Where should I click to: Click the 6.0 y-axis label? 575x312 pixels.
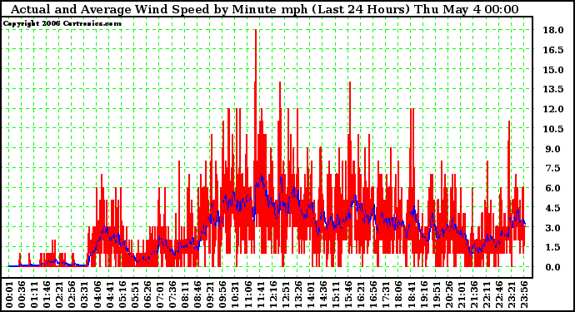point(553,188)
